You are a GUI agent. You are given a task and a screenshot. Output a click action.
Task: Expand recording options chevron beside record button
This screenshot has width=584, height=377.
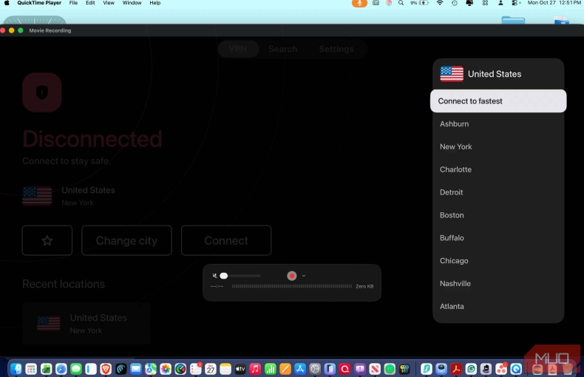click(x=304, y=276)
